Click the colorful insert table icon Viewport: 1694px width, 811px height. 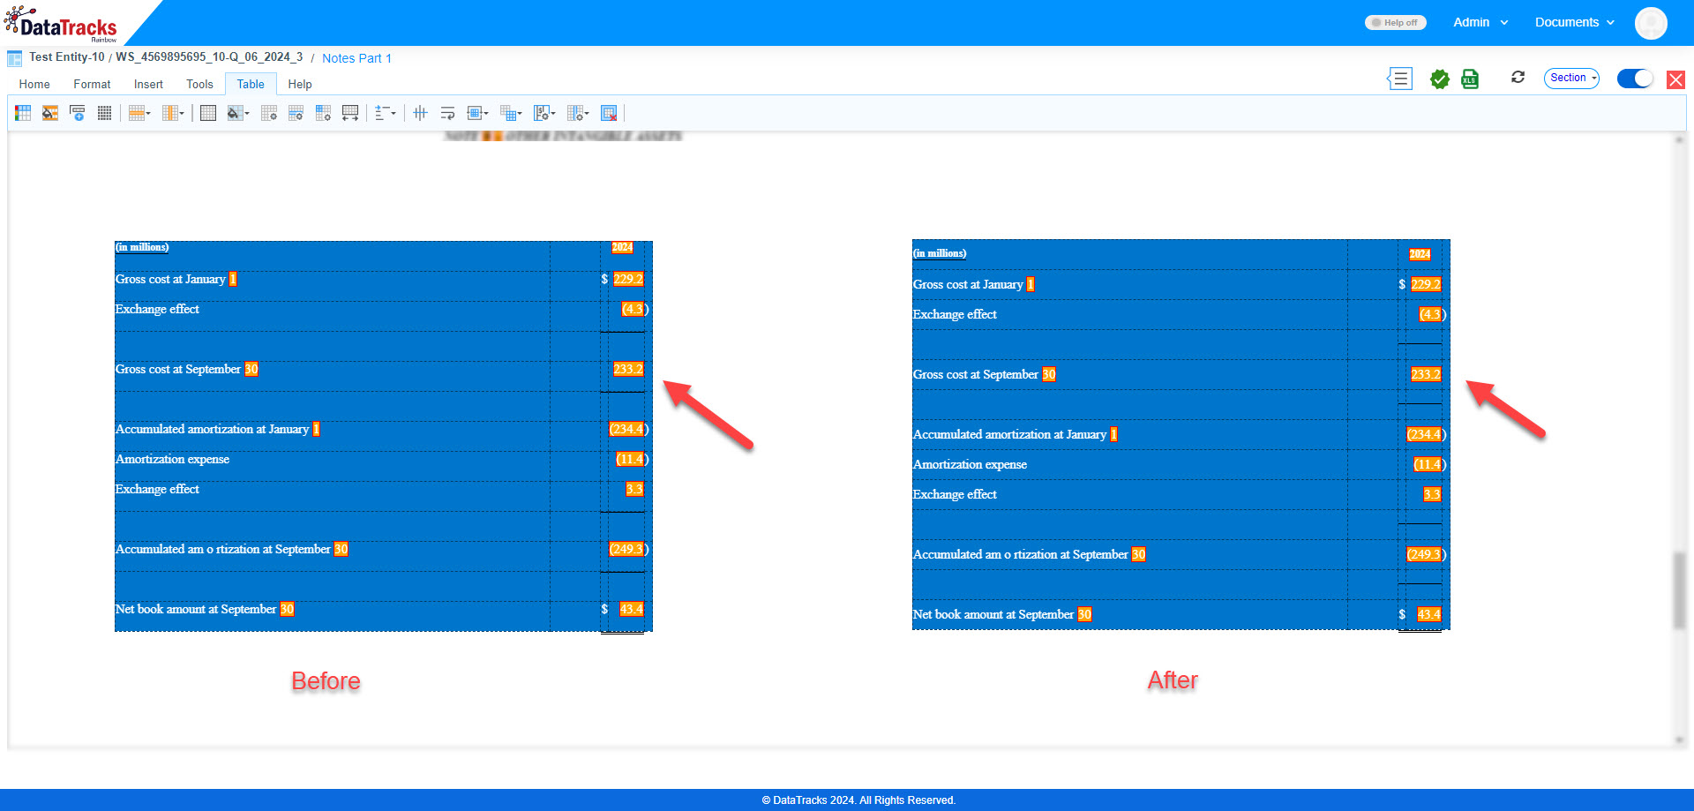tap(23, 113)
